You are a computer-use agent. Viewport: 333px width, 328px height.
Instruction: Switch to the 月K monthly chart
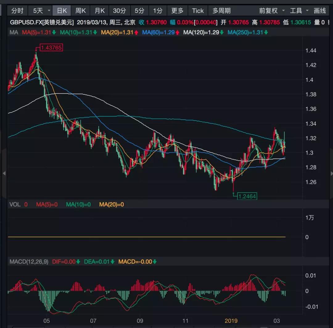pos(100,11)
